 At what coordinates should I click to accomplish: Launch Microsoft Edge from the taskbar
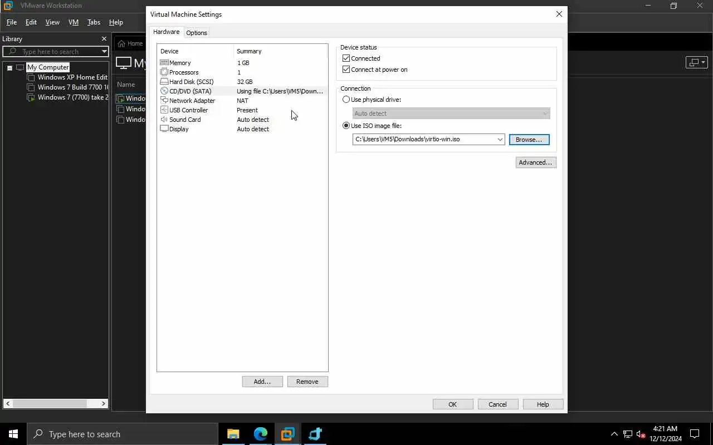point(261,434)
